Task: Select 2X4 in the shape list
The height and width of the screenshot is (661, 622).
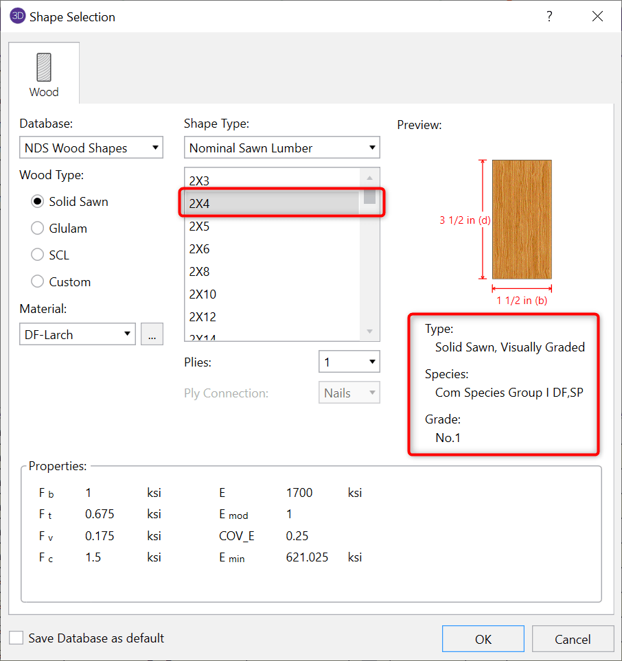Action: tap(272, 203)
